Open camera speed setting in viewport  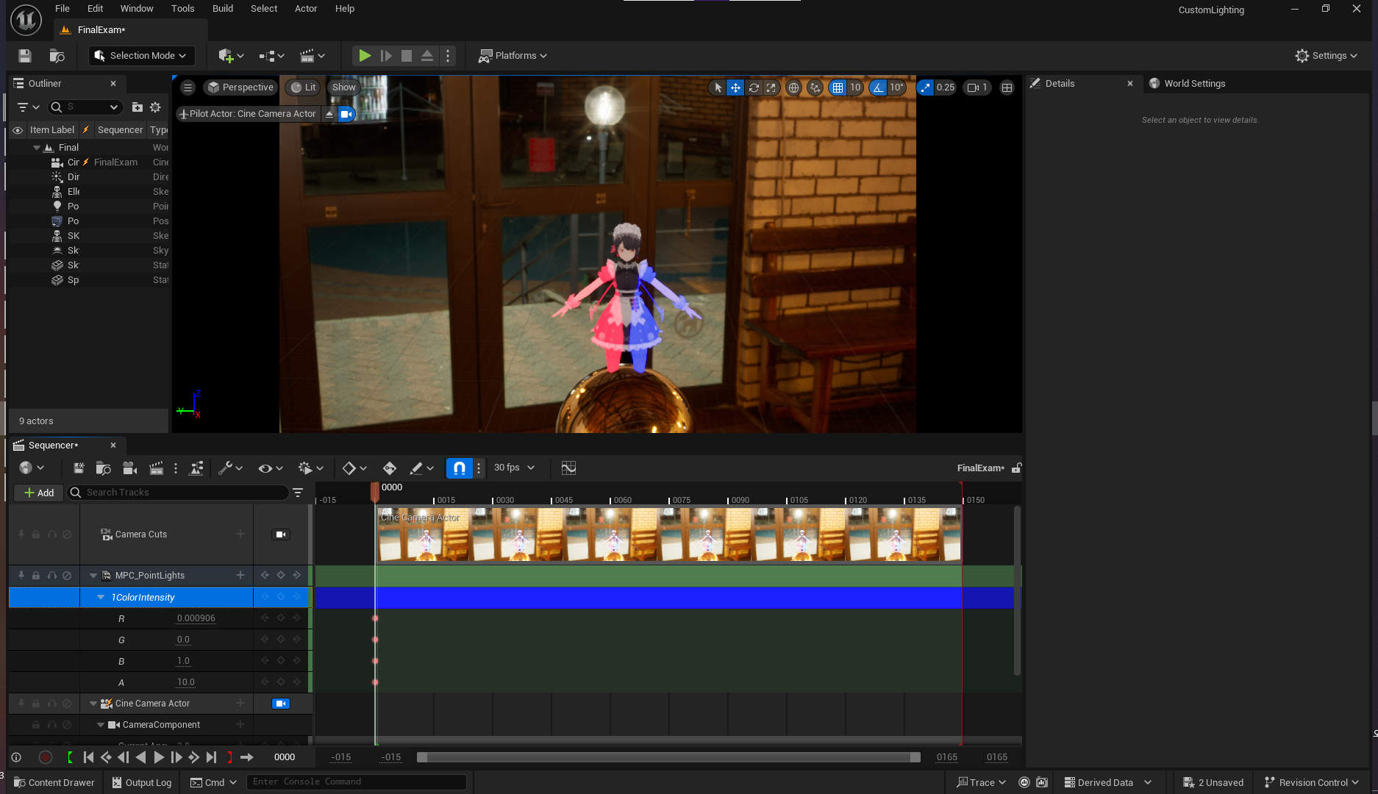[977, 87]
